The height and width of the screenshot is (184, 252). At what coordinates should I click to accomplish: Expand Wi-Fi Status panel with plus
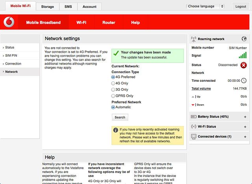pyautogui.click(x=245, y=127)
